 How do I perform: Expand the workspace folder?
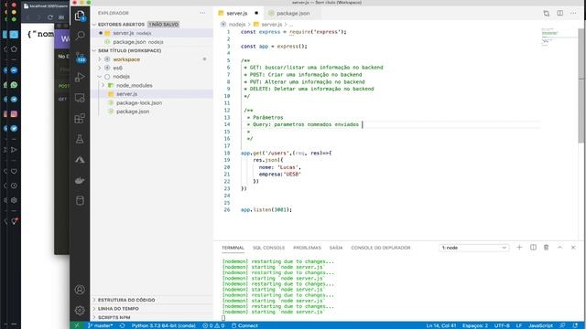point(100,59)
